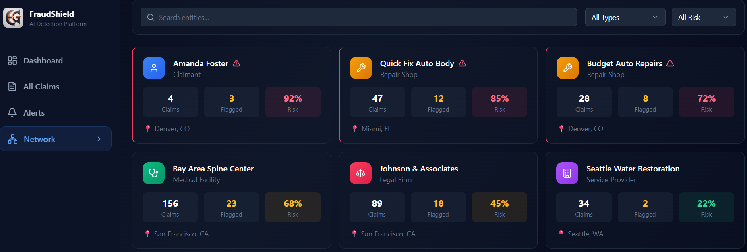Click Amanda Foster's blue claimant avatar icon
Image resolution: width=747 pixels, height=252 pixels.
point(154,68)
